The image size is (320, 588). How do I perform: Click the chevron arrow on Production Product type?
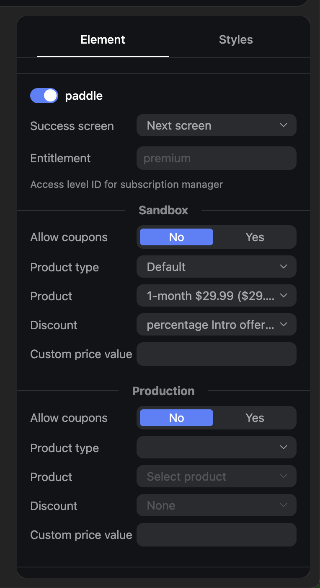(x=284, y=448)
